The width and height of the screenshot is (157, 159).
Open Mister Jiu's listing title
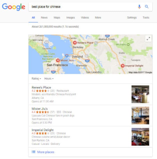(x=40, y=109)
